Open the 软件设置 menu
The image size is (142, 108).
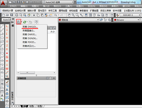(x=117, y=11)
